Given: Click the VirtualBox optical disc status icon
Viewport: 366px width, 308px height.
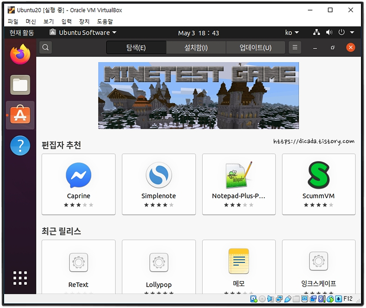Looking at the screenshot, I should [262, 299].
